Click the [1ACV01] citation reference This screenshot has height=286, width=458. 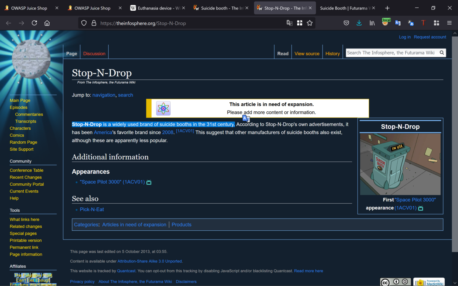(185, 131)
